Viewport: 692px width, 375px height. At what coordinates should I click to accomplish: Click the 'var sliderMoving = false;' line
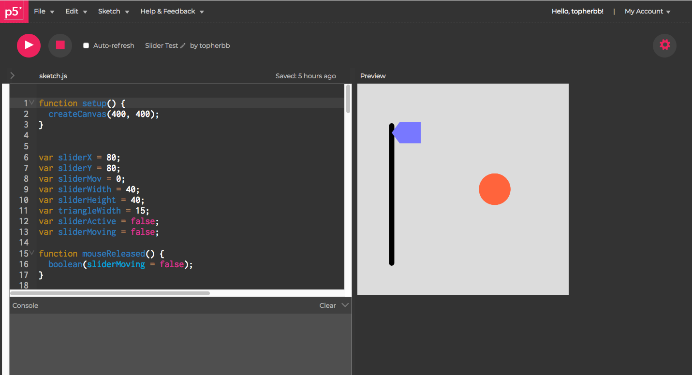(99, 232)
